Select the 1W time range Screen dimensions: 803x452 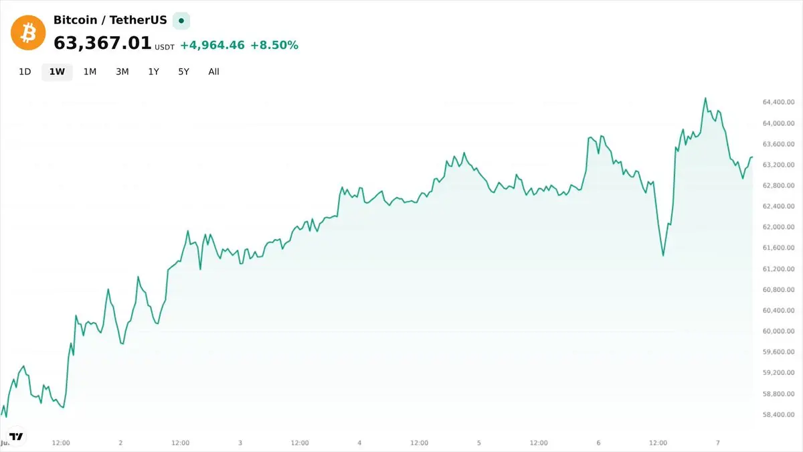tap(57, 72)
